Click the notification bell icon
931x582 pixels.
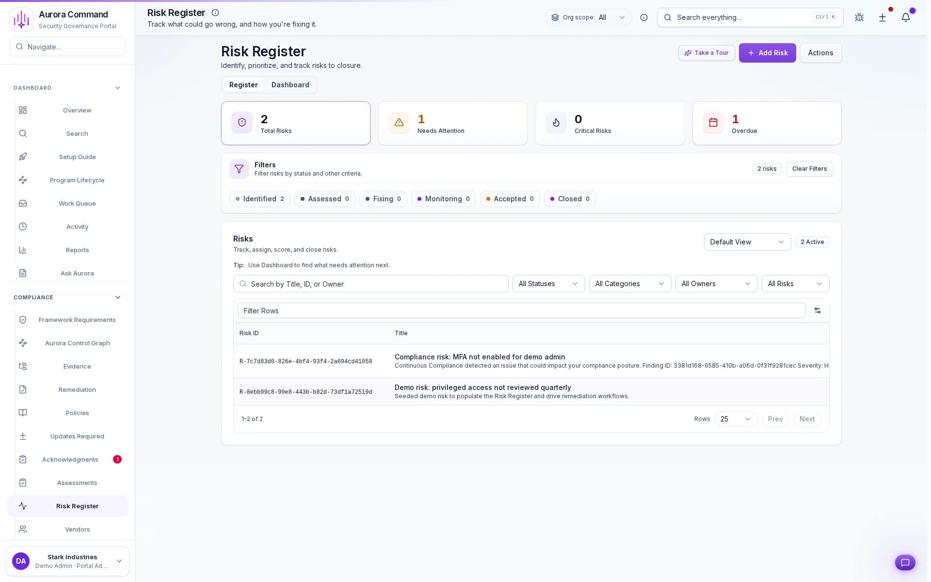(906, 17)
